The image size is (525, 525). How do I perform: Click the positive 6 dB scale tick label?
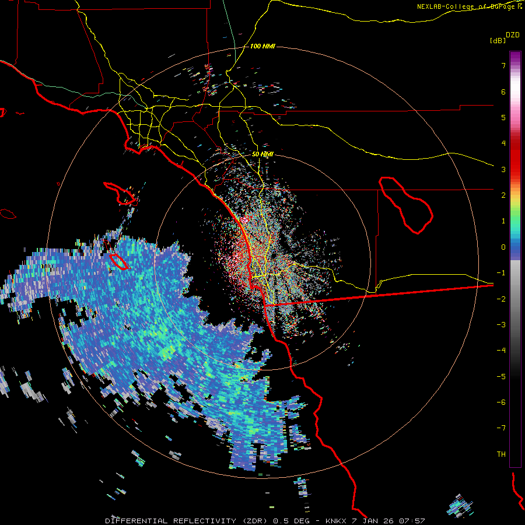point(503,92)
